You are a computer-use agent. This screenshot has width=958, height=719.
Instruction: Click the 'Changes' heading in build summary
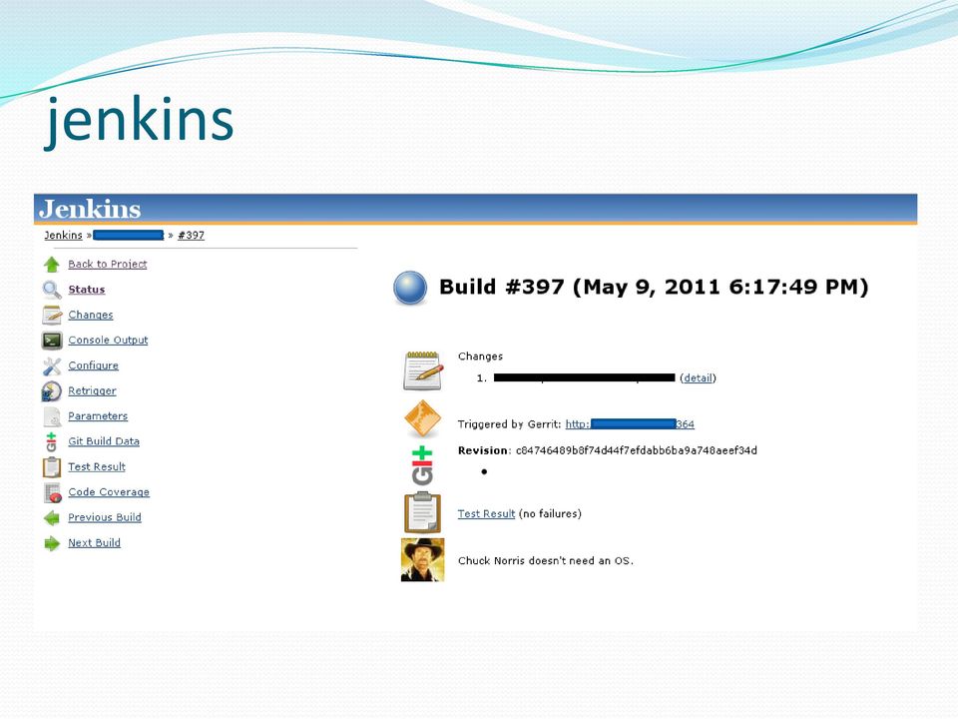(480, 357)
